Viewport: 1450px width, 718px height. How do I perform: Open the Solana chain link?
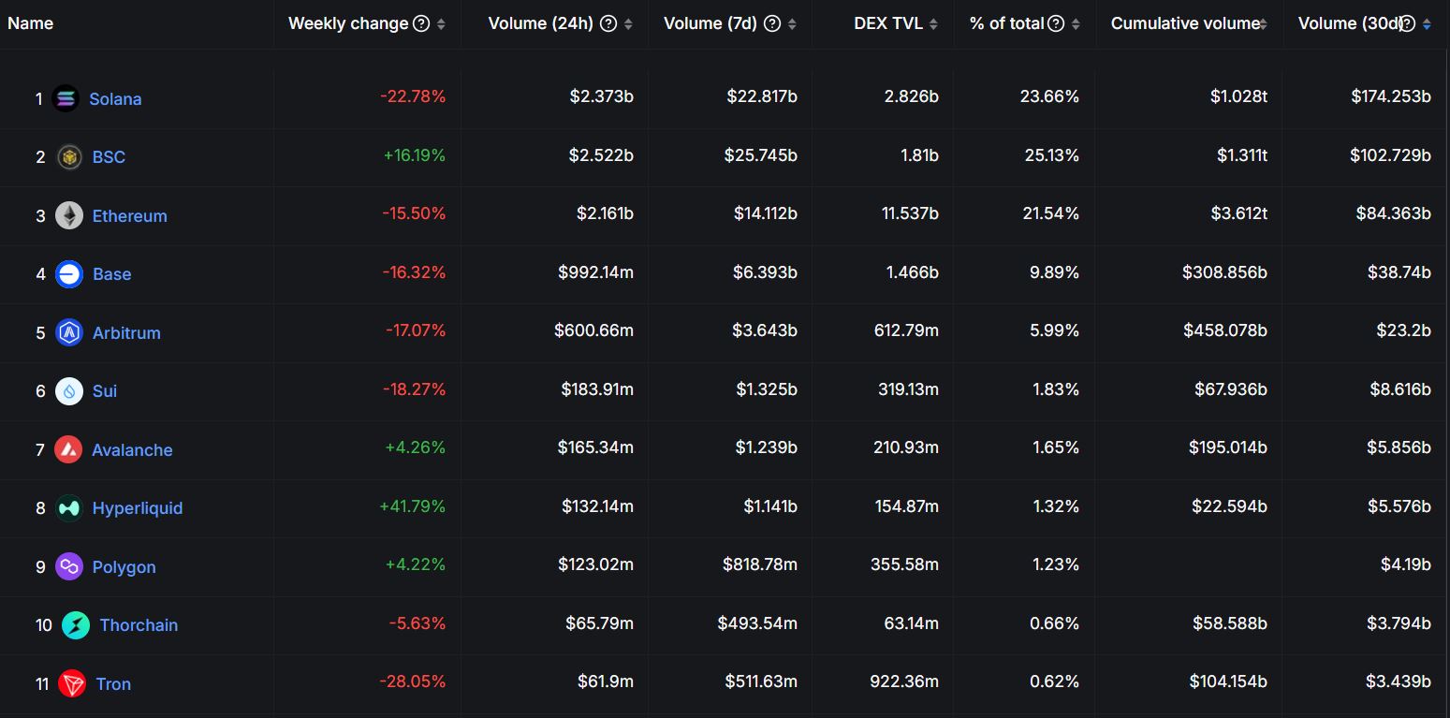tap(115, 98)
